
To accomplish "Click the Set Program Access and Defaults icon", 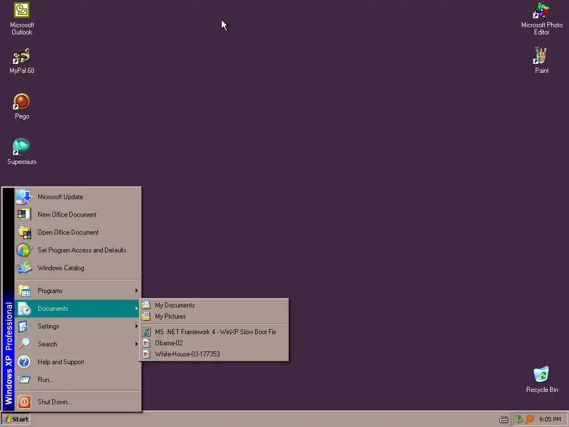I will pyautogui.click(x=24, y=250).
